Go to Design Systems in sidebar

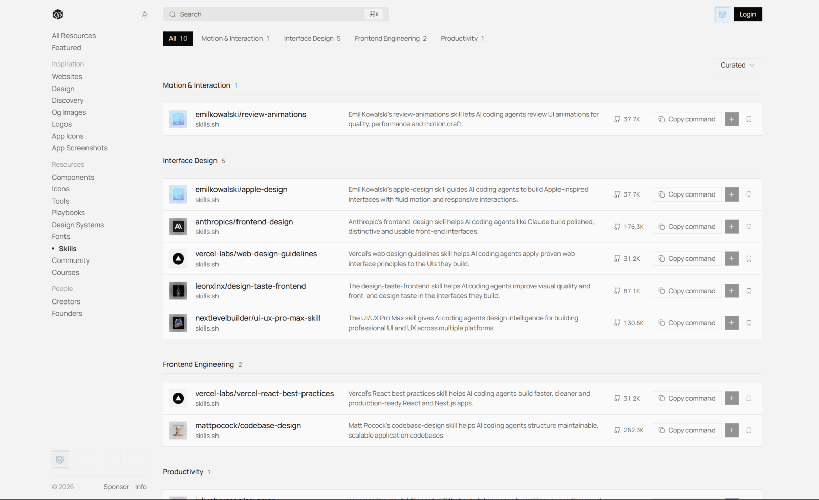[78, 225]
